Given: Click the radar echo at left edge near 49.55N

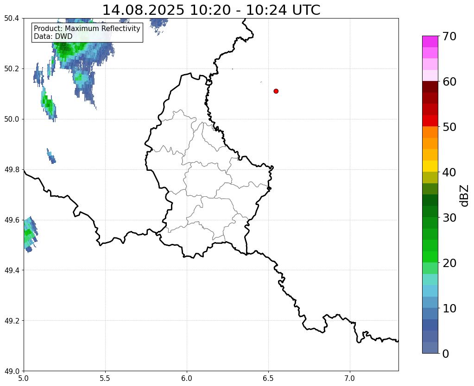Looking at the screenshot, I should coord(30,234).
